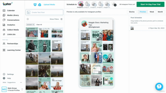This screenshot has width=166, height=93.
Task: Remove the unused filter tag
Action: pyautogui.click(x=33, y=25)
